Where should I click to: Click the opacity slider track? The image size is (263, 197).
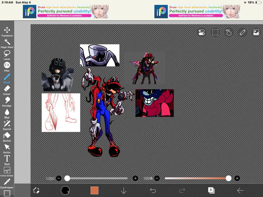pos(198,178)
